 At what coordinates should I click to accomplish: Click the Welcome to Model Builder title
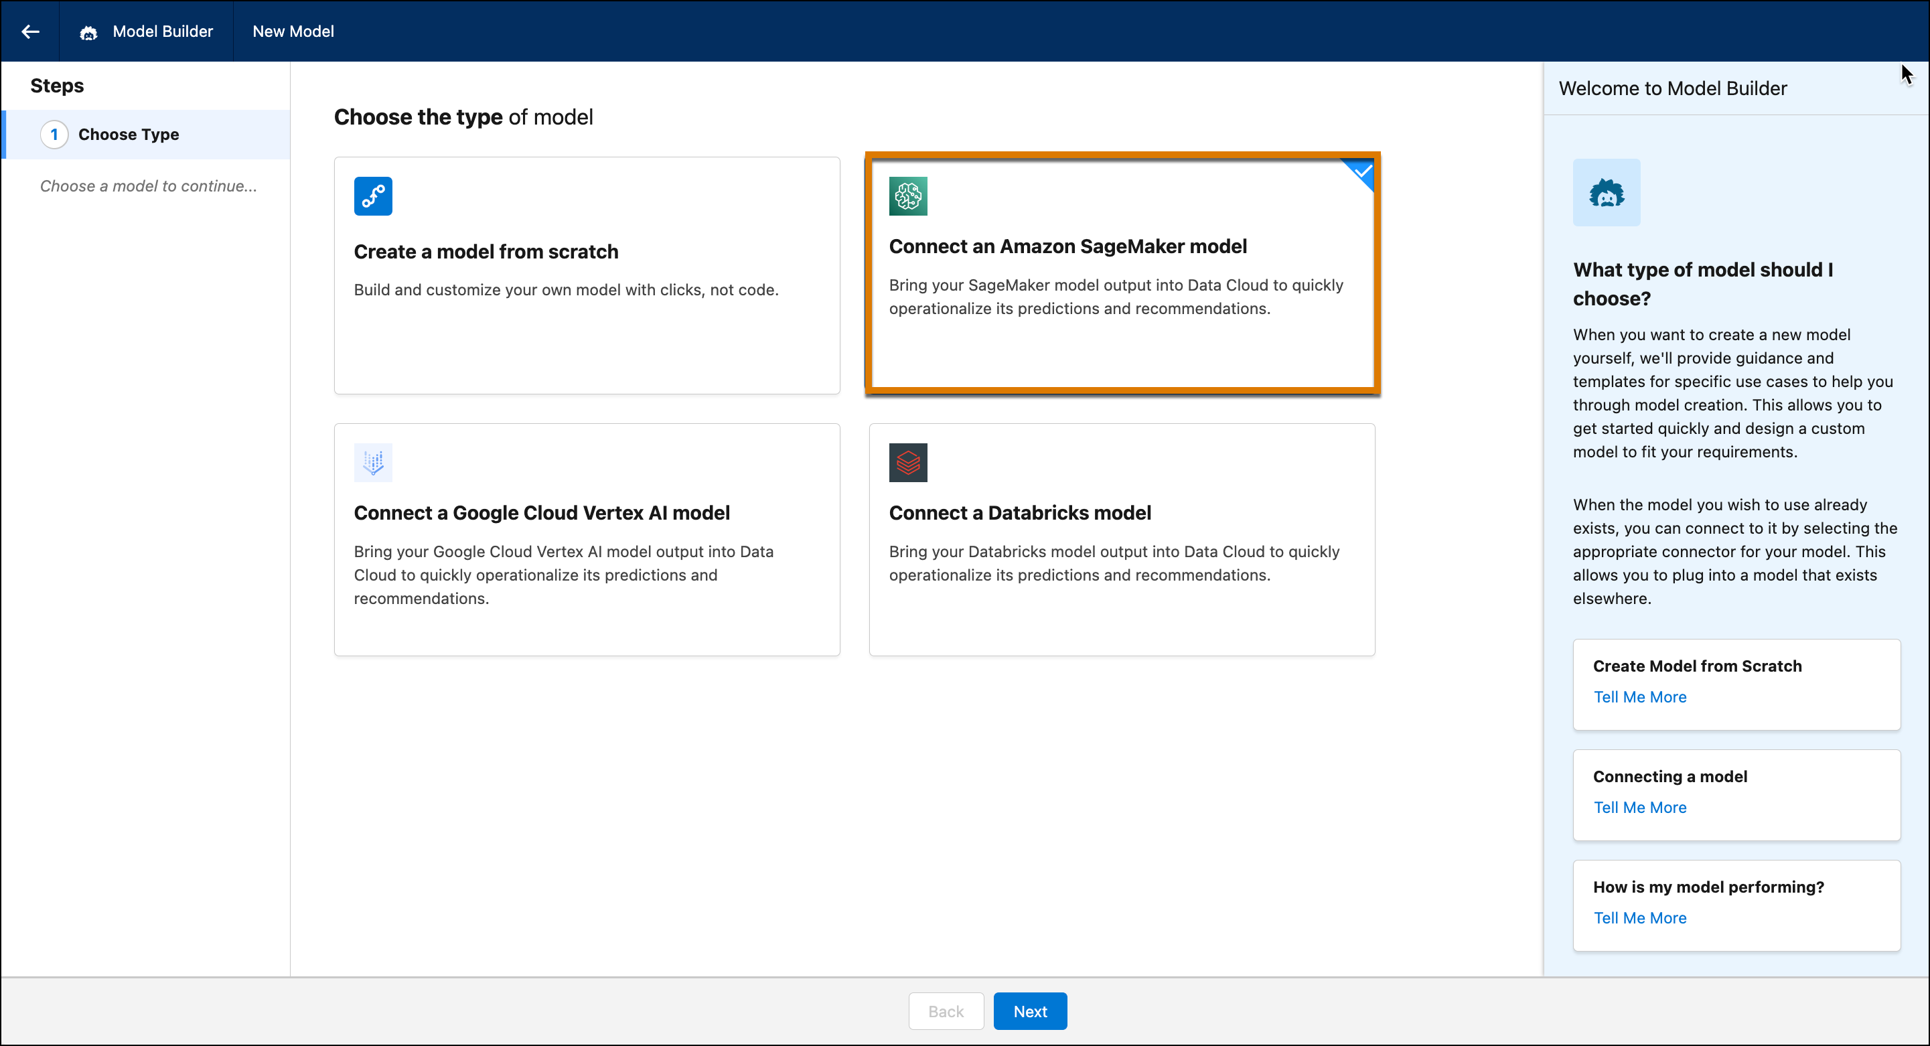(x=1672, y=88)
